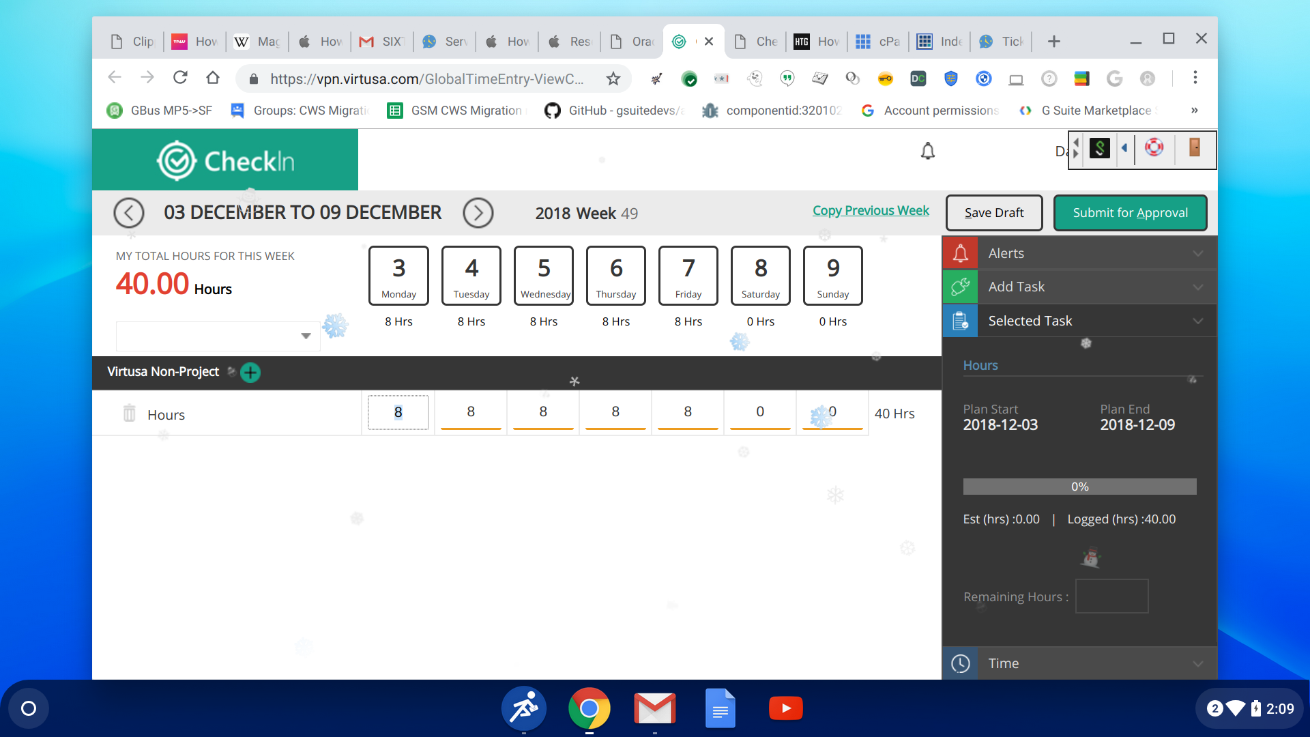Click the Submit for Approval button
1310x737 pixels.
[x=1130, y=213]
